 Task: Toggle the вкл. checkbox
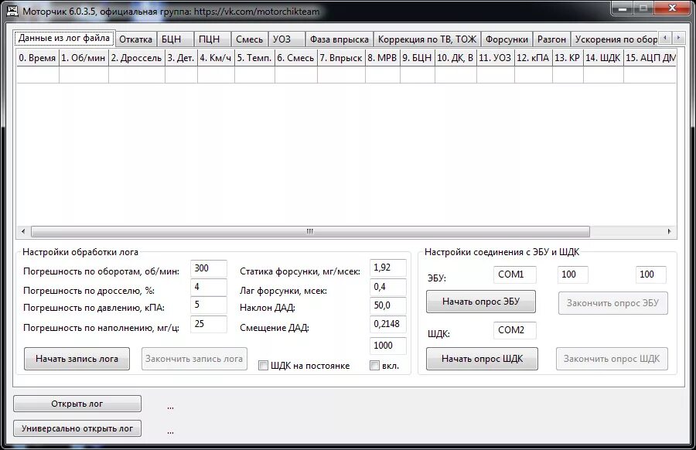tap(374, 365)
